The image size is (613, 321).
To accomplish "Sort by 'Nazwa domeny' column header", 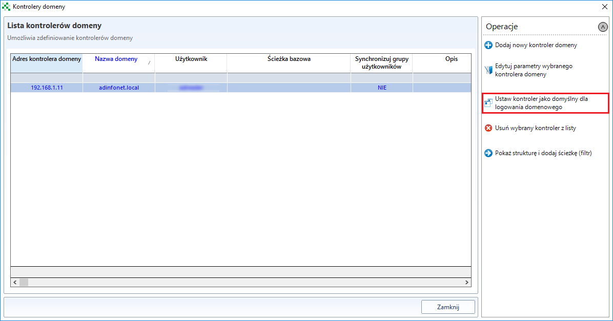I will (x=116, y=59).
